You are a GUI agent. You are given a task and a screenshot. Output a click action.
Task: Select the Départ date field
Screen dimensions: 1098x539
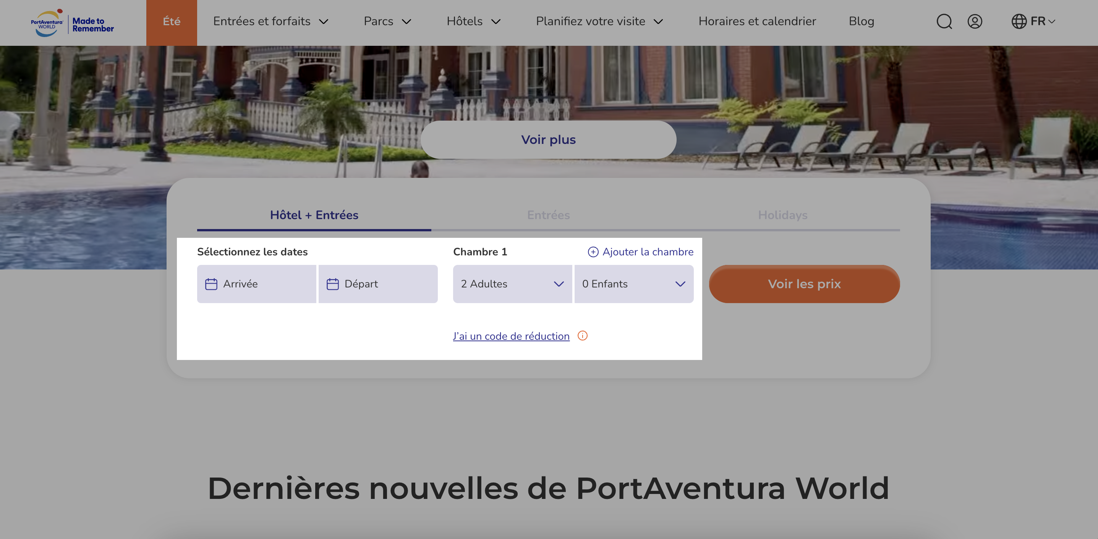[x=378, y=284]
